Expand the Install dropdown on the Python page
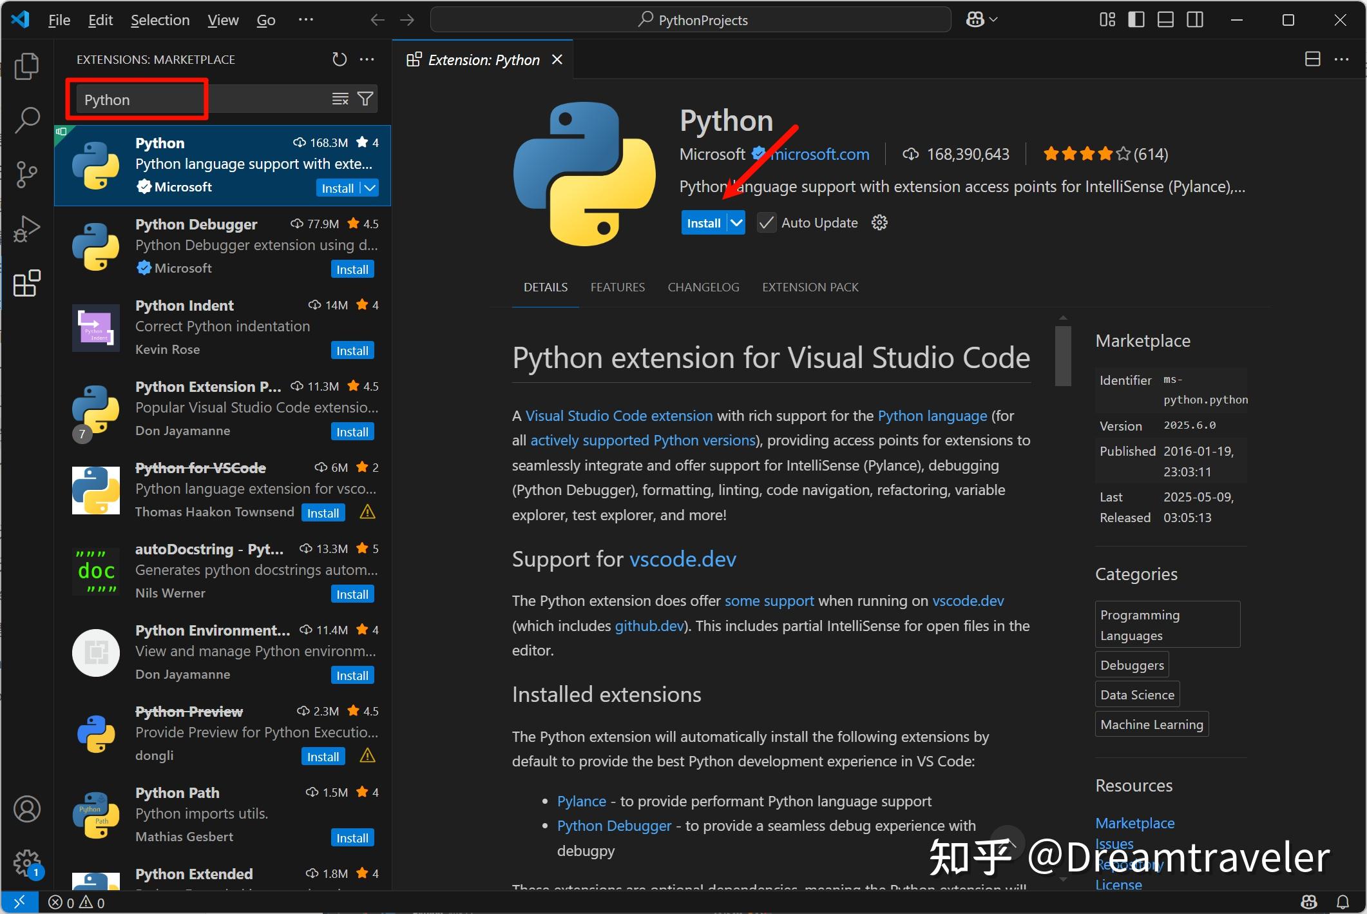This screenshot has width=1367, height=914. [x=736, y=222]
